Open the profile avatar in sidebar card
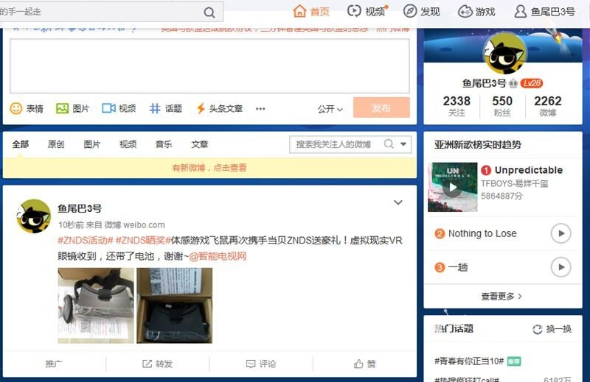This screenshot has width=590, height=382. [x=504, y=54]
